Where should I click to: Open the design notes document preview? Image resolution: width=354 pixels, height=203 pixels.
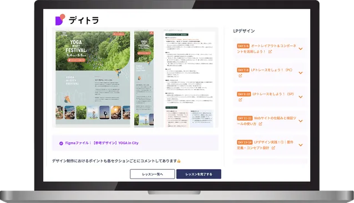(x=189, y=80)
